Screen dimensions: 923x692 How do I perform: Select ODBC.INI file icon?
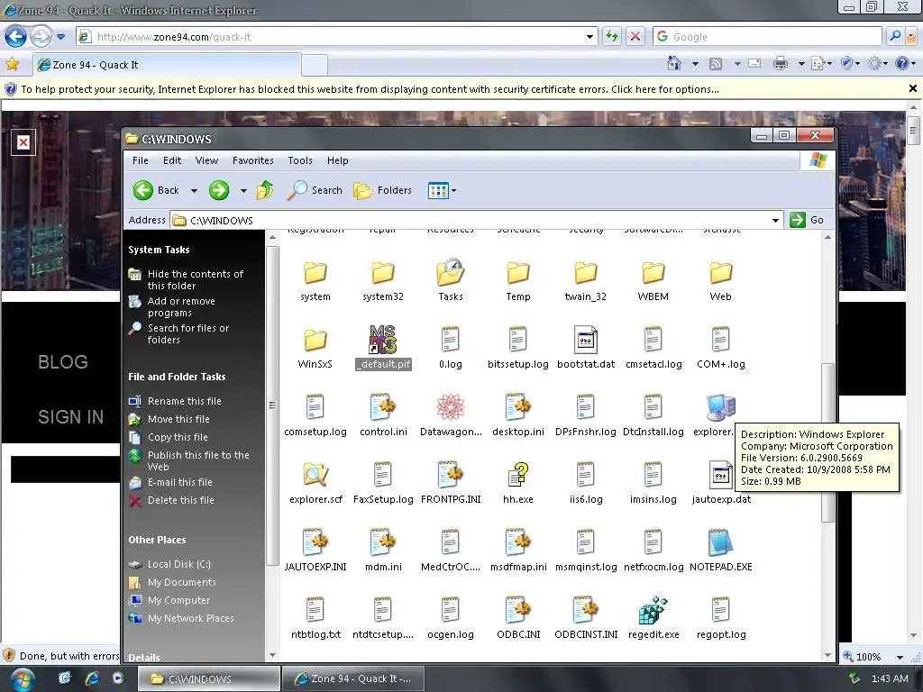click(x=518, y=610)
